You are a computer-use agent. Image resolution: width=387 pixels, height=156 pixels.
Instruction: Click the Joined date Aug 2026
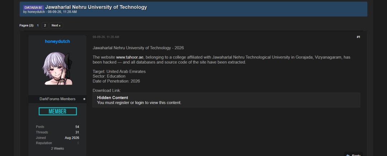pyautogui.click(x=72, y=138)
